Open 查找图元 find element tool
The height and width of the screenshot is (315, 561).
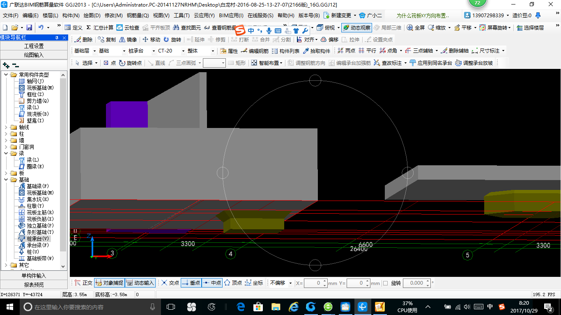[x=187, y=27]
